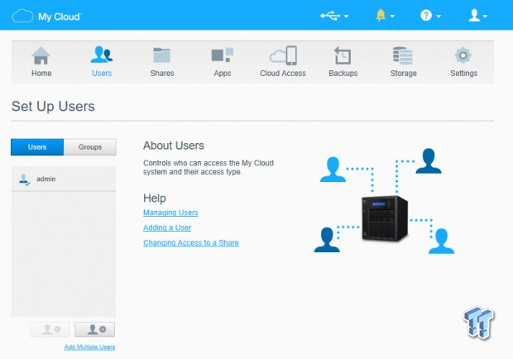The height and width of the screenshot is (359, 513).
Task: Open the Apps squares icon
Action: [x=222, y=55]
